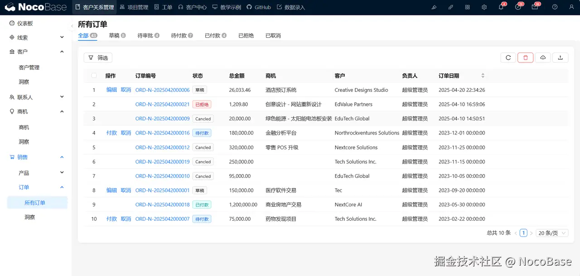Select the 已取消 orders tab
This screenshot has height=276, width=580.
[x=273, y=35]
